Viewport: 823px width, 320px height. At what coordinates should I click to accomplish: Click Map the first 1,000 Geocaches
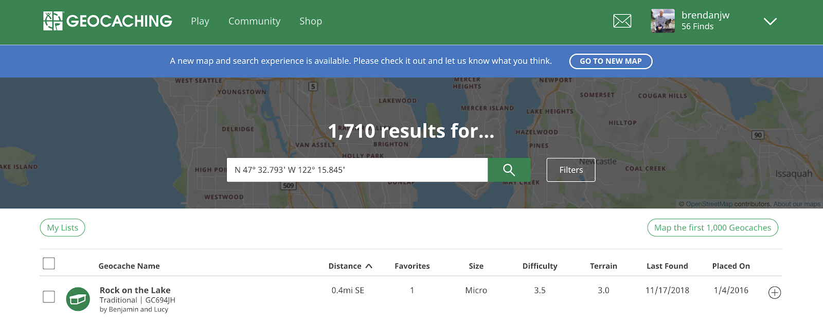click(x=712, y=228)
